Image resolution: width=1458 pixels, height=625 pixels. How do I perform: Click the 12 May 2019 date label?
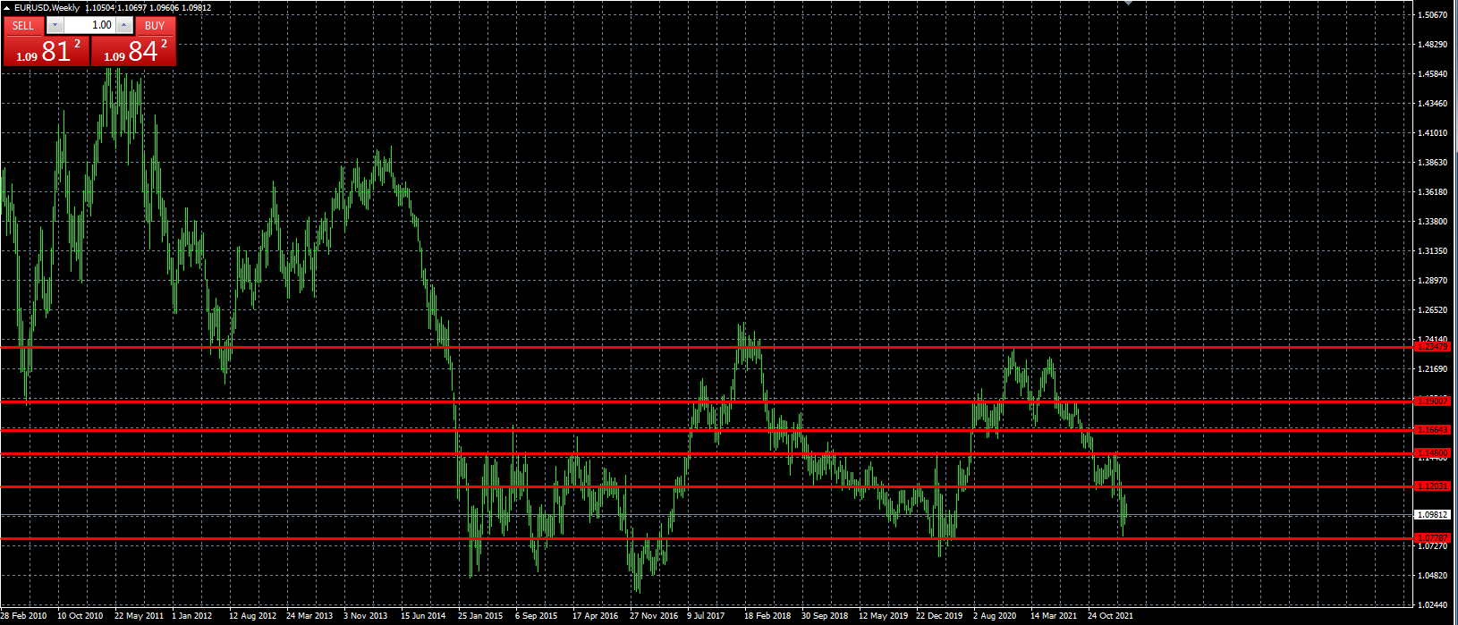(x=883, y=616)
